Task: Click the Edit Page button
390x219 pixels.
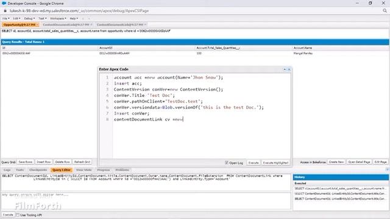Action: pos(380,162)
